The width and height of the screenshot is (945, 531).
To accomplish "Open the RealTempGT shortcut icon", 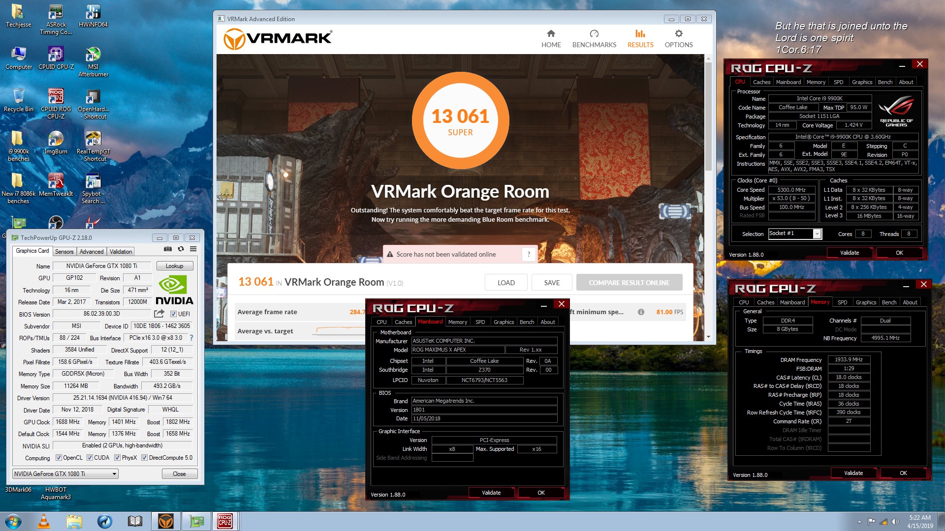I will click(93, 146).
